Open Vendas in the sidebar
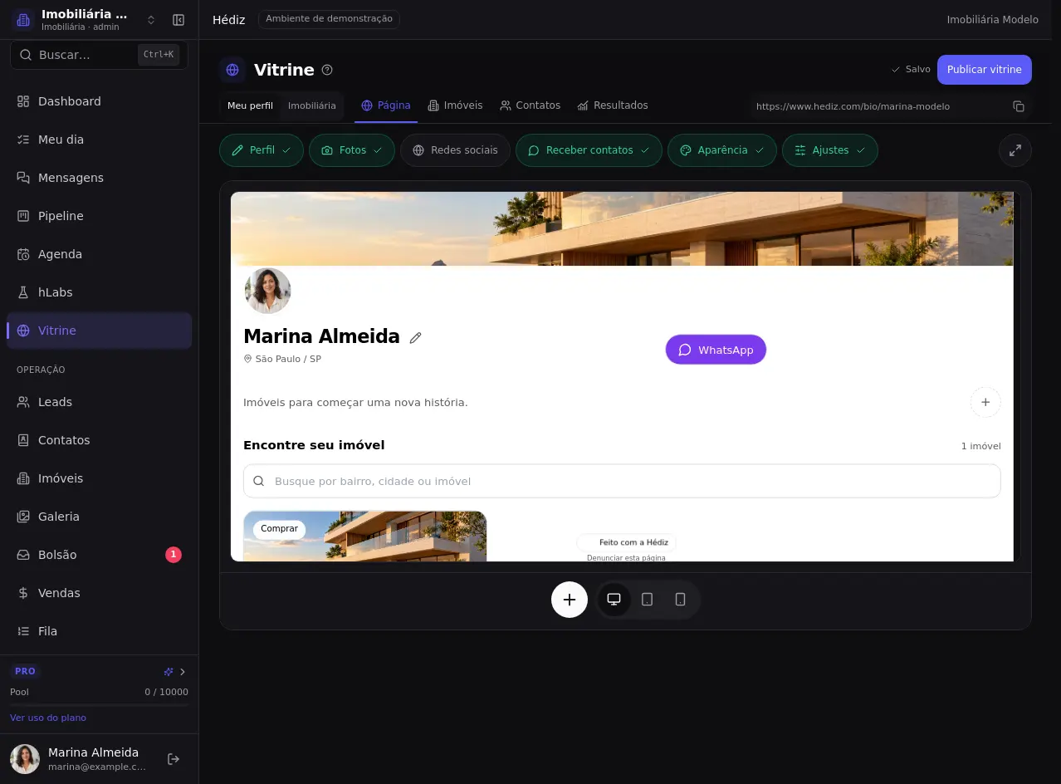The height and width of the screenshot is (784, 1061). (x=99, y=593)
